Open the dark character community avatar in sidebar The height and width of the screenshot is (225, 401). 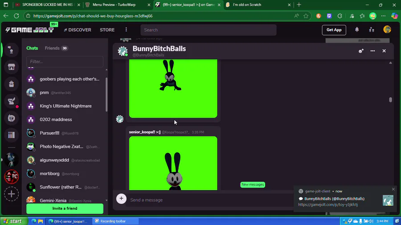click(11, 160)
